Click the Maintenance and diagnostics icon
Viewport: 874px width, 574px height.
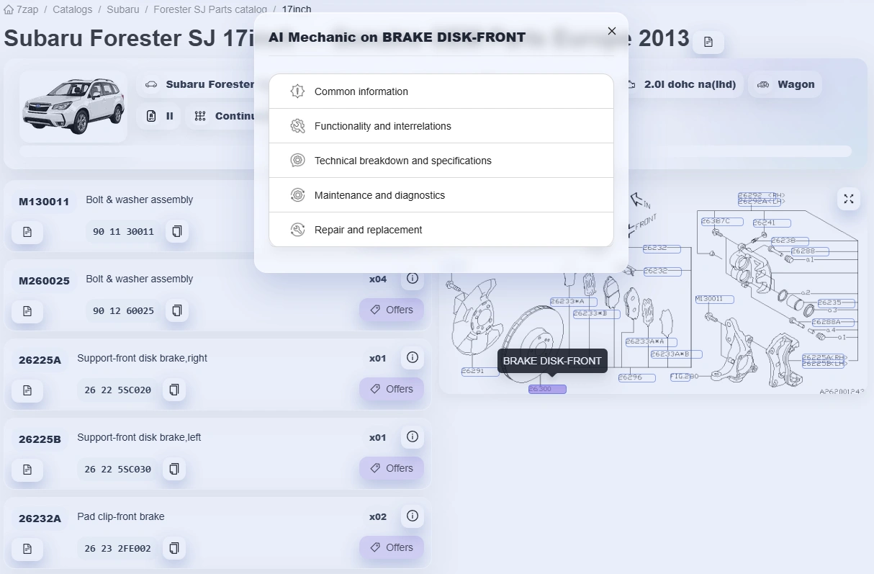tap(297, 195)
